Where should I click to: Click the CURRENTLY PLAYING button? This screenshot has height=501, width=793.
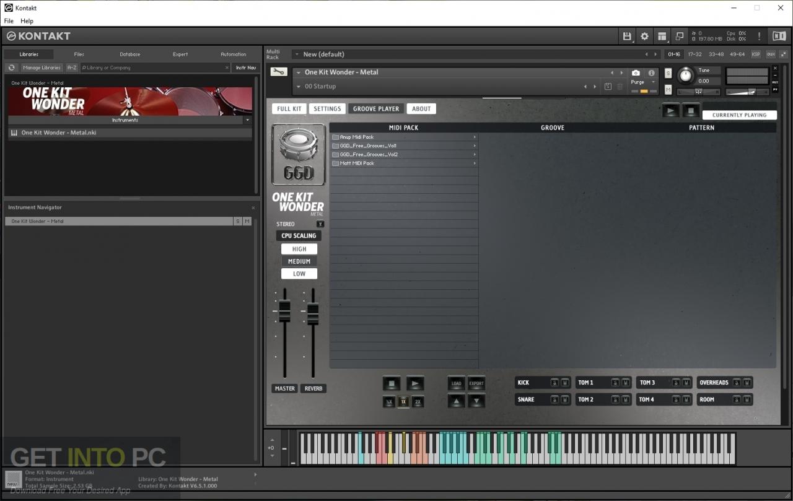(739, 115)
